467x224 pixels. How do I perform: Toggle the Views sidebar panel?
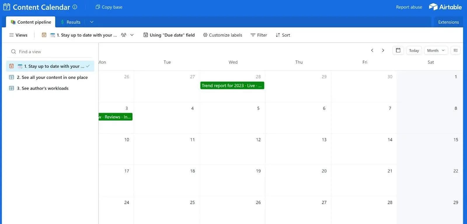pyautogui.click(x=18, y=35)
